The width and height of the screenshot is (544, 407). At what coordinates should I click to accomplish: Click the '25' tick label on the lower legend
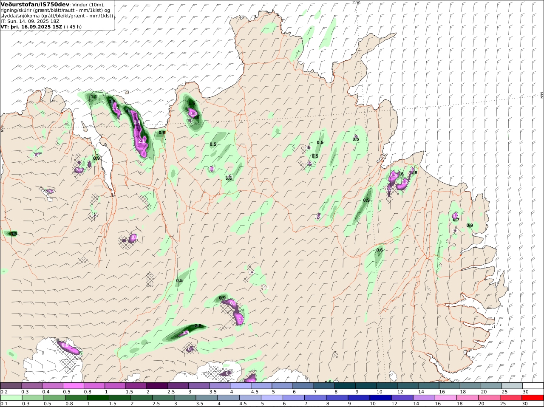pos(504,404)
